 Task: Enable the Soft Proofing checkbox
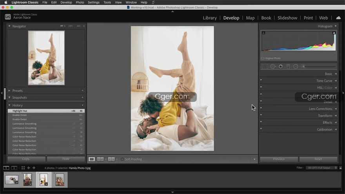point(122,159)
